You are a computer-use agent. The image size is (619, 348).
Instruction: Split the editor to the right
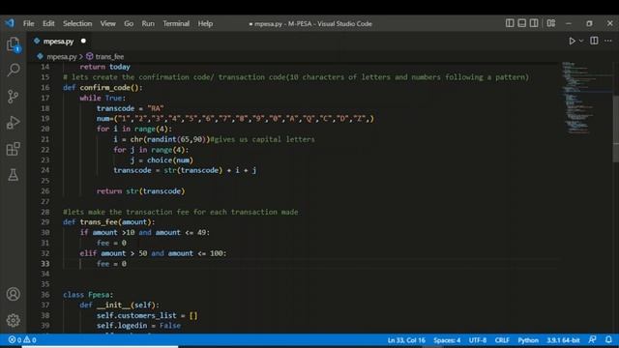[x=594, y=41]
